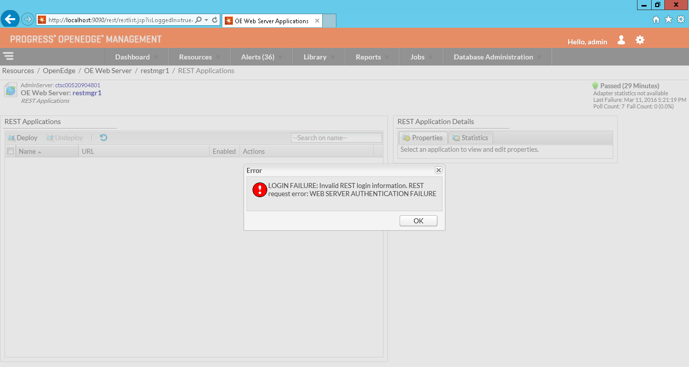
Task: Open a new browser tab
Action: [x=329, y=21]
